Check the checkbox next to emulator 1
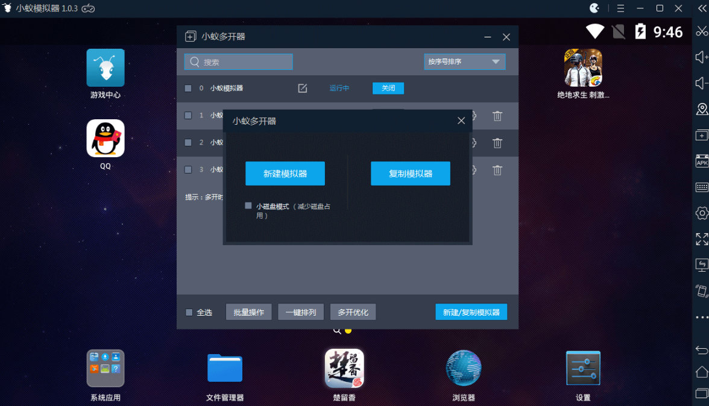The image size is (709, 406). (187, 114)
